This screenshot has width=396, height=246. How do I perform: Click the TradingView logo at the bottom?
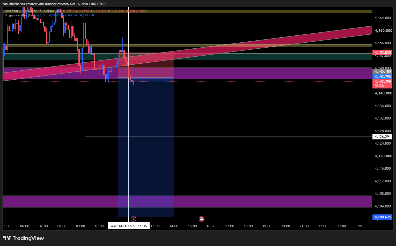click(24, 238)
